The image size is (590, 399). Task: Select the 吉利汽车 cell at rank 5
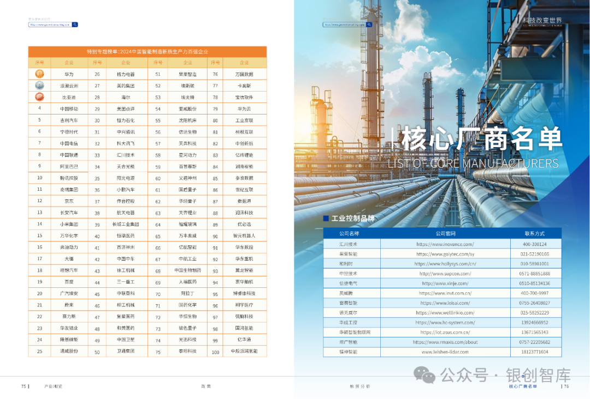[x=69, y=120]
